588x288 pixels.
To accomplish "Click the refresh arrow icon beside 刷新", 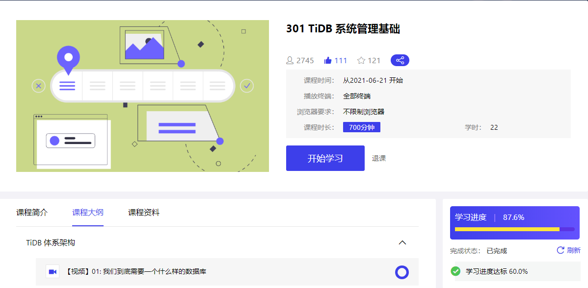I will click(560, 250).
